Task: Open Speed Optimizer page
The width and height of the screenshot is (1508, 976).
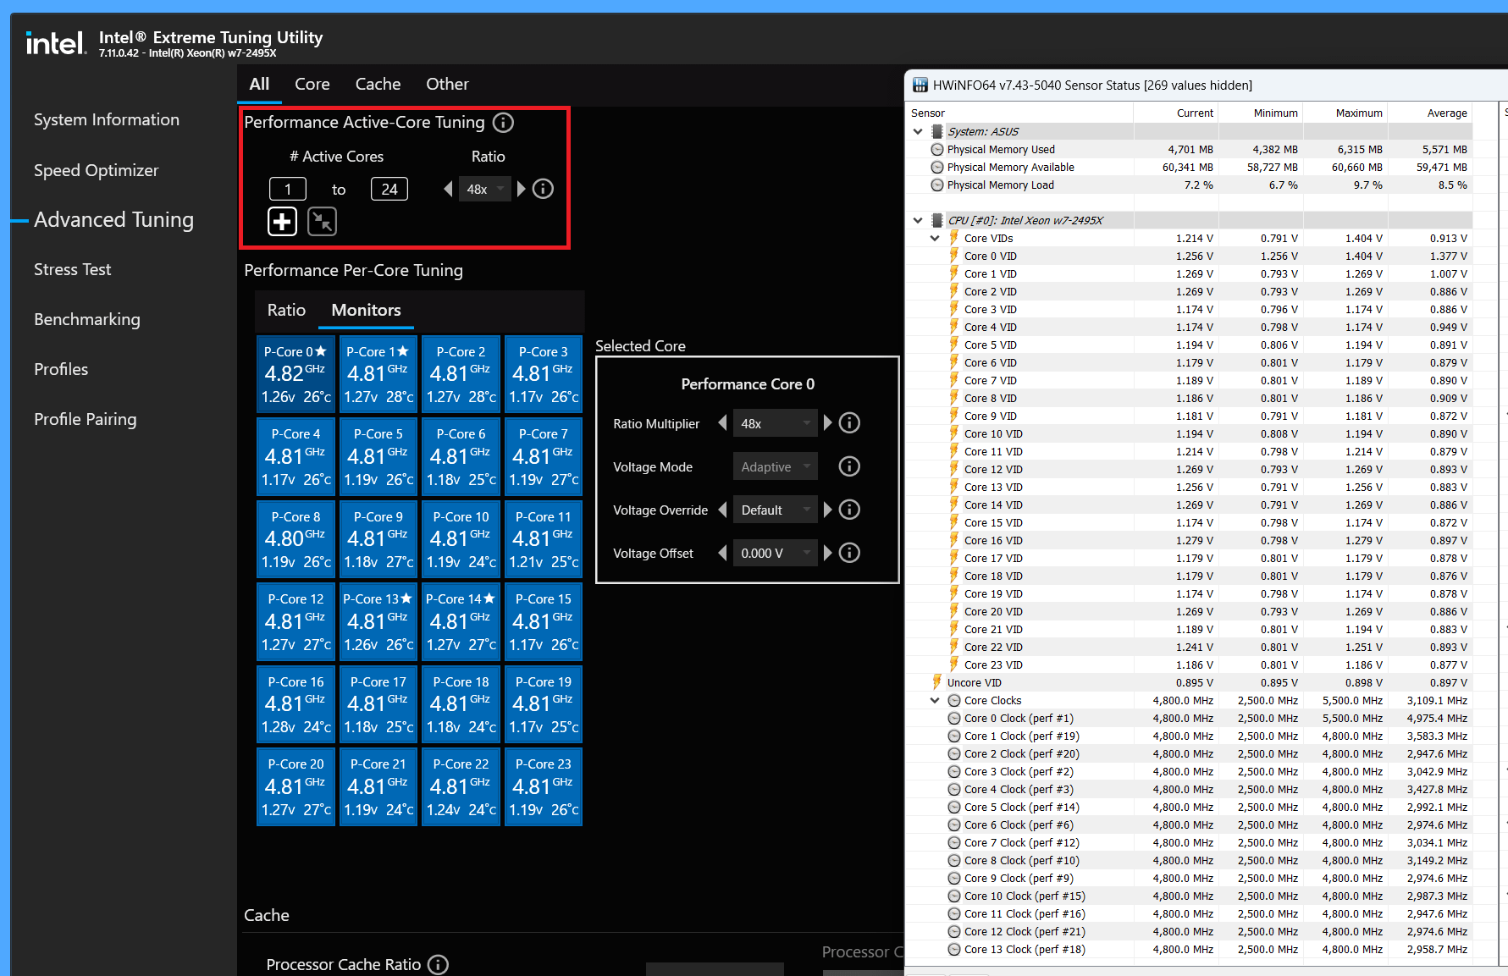Action: click(96, 170)
